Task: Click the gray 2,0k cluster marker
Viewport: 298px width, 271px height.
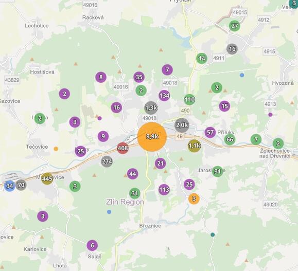Action: click(x=182, y=125)
